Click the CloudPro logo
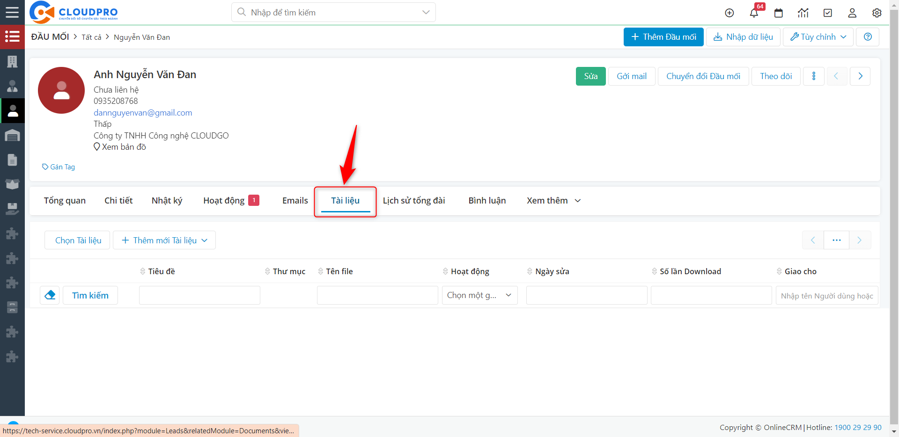The width and height of the screenshot is (899, 437). tap(74, 12)
